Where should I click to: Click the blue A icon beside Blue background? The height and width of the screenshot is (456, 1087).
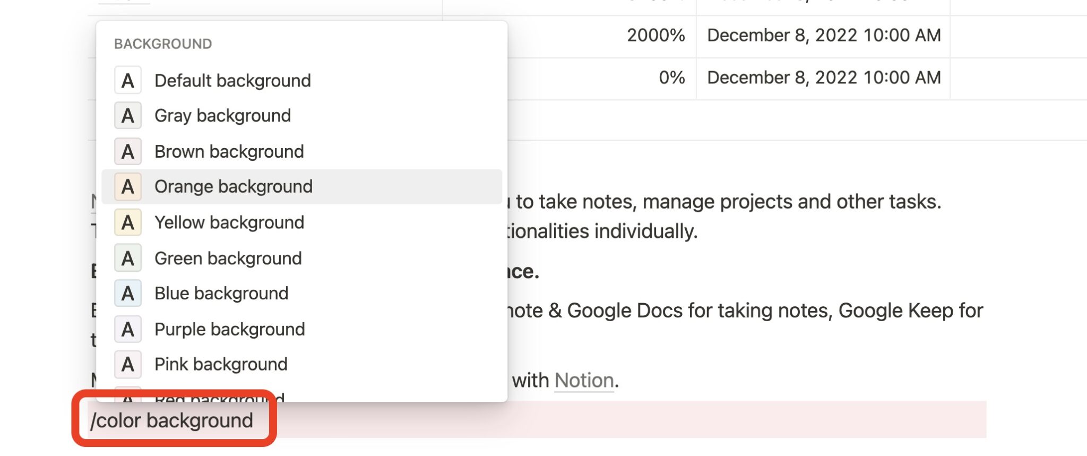click(127, 293)
